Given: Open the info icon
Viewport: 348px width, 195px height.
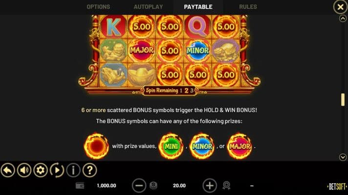Looking at the screenshot, I should point(73,170).
